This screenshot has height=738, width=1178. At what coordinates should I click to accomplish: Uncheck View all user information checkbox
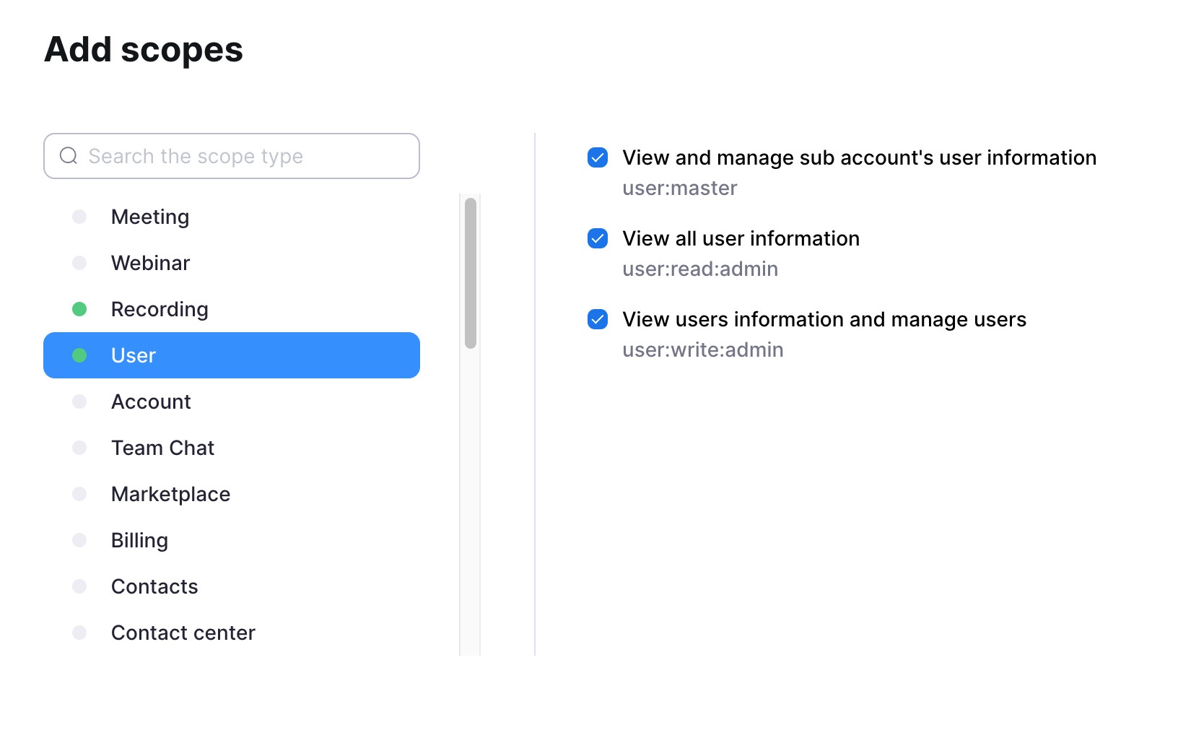click(x=598, y=238)
